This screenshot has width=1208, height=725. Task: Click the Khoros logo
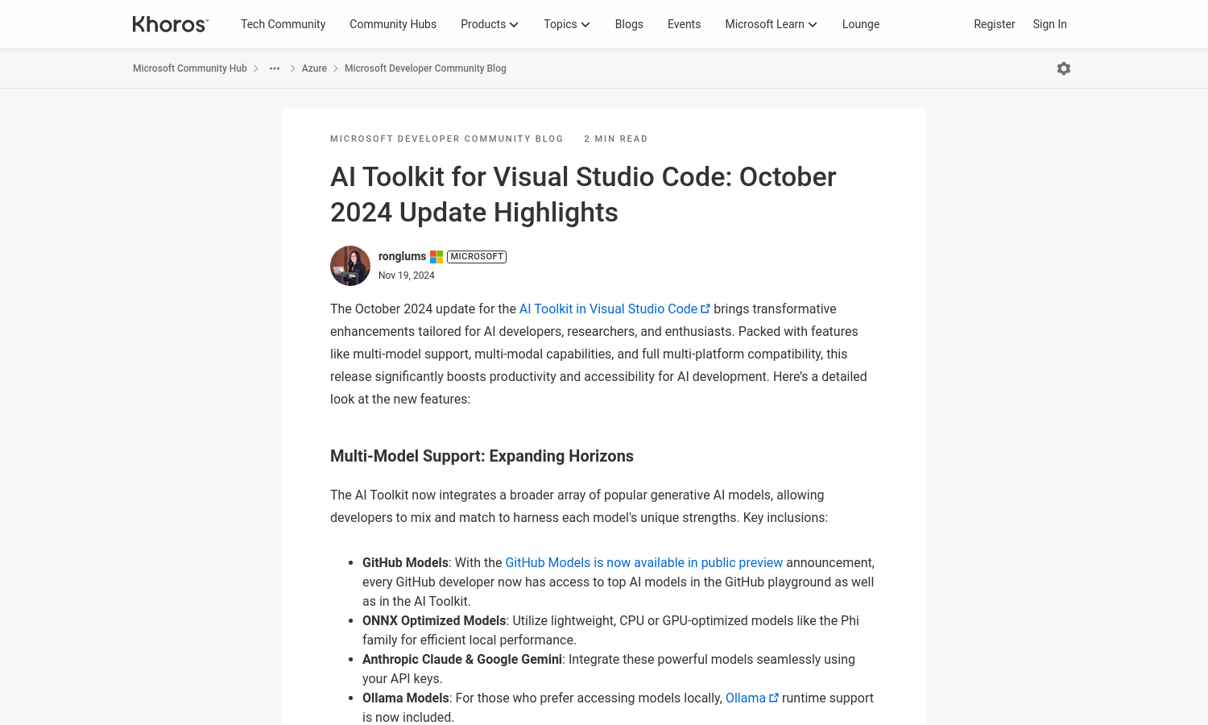click(170, 24)
